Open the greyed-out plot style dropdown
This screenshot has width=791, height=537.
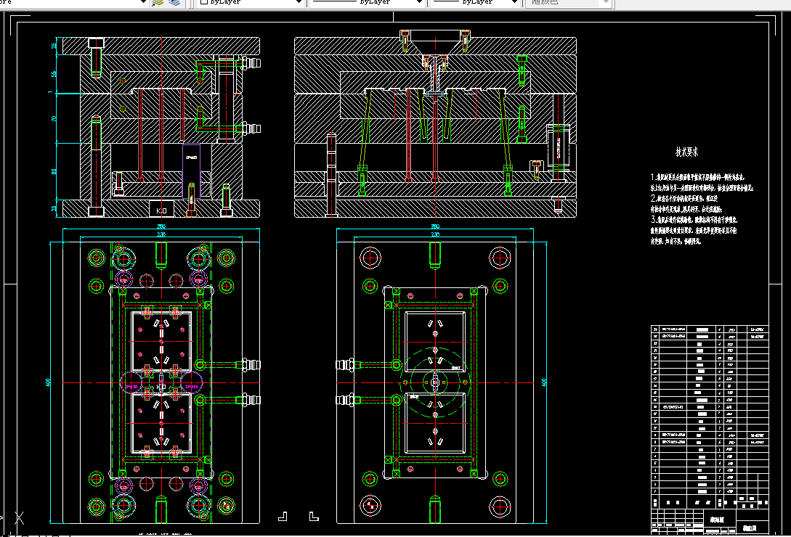click(x=604, y=3)
